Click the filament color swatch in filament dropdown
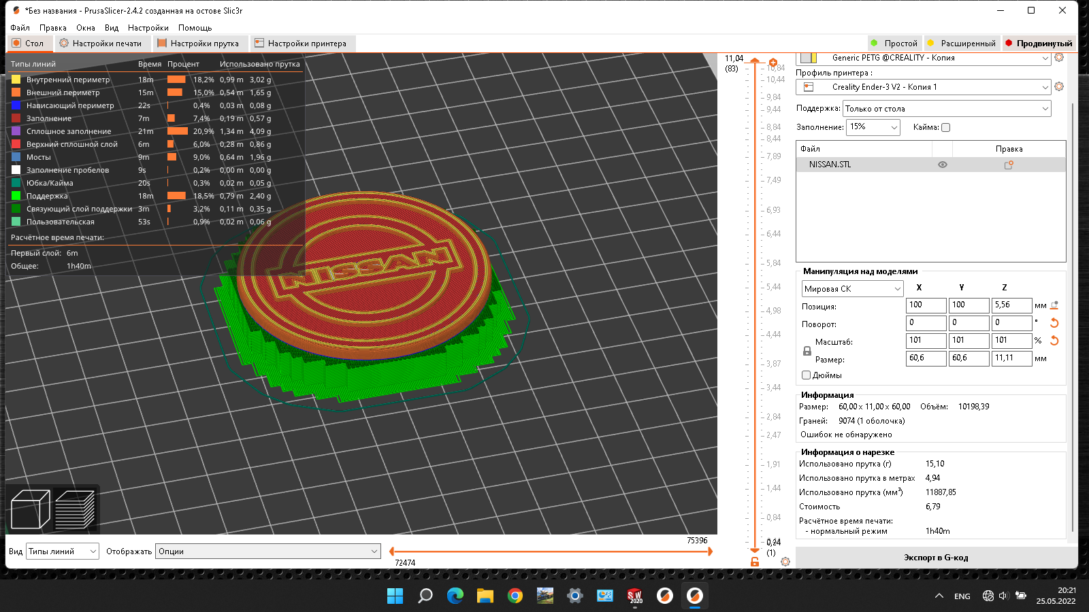The width and height of the screenshot is (1089, 612). point(809,58)
